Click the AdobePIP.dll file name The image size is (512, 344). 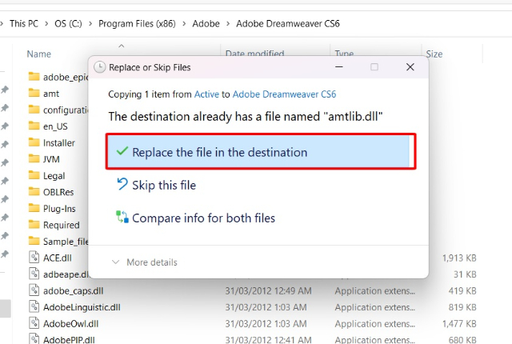[69, 340]
